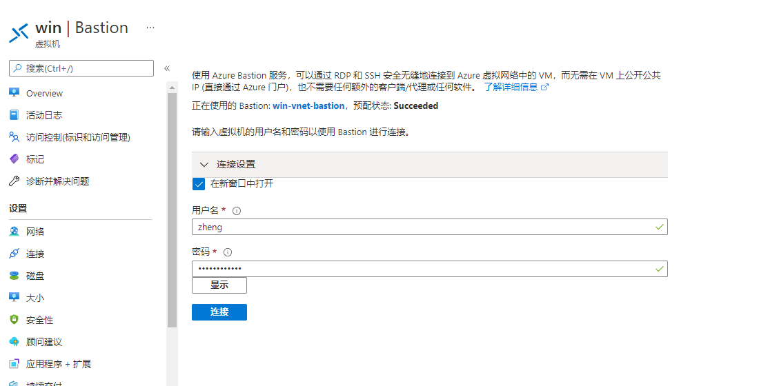This screenshot has width=759, height=386.
Task: Click the 活动日志 activity log icon
Action: pos(14,115)
